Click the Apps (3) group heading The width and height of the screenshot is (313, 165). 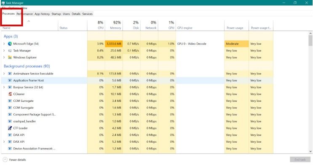(11, 36)
